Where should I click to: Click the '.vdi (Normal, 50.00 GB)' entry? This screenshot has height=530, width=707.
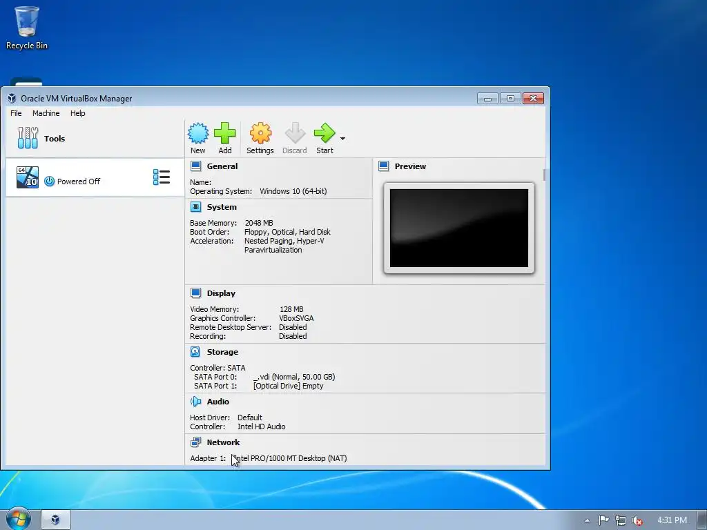[x=294, y=377]
